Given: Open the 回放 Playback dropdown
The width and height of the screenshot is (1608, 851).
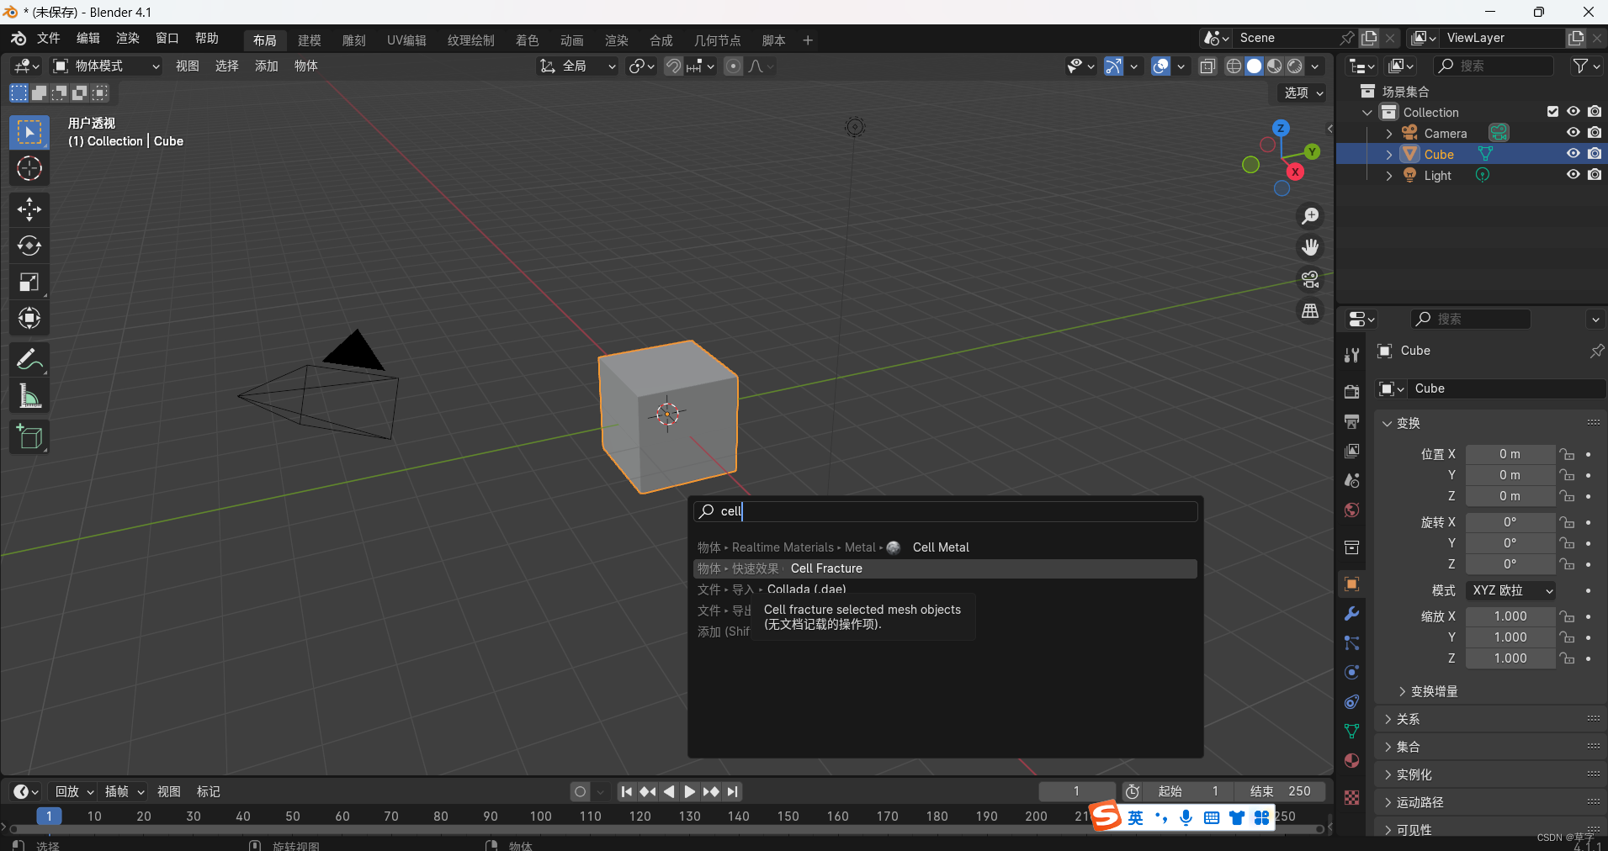Looking at the screenshot, I should click(x=74, y=791).
